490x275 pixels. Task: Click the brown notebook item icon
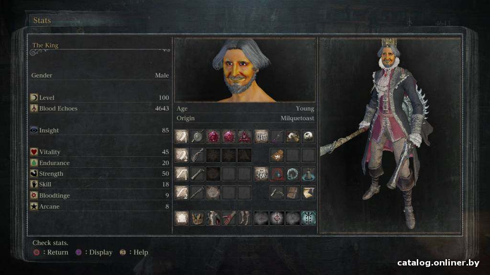point(292,193)
